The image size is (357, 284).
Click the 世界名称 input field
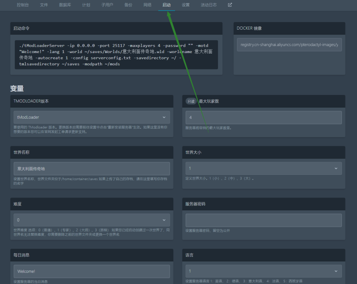92,169
